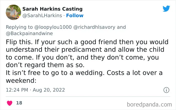Click the divider line above likes
The image size is (176, 110).
point(88,96)
